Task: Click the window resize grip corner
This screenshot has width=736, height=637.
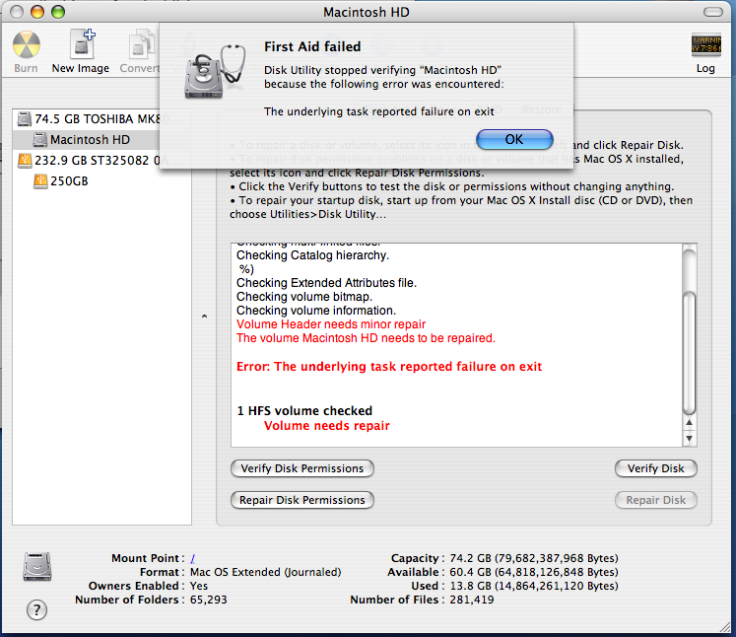Action: pyautogui.click(x=726, y=627)
